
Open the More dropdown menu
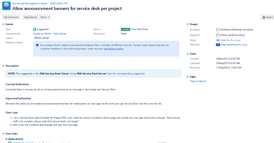45,17
